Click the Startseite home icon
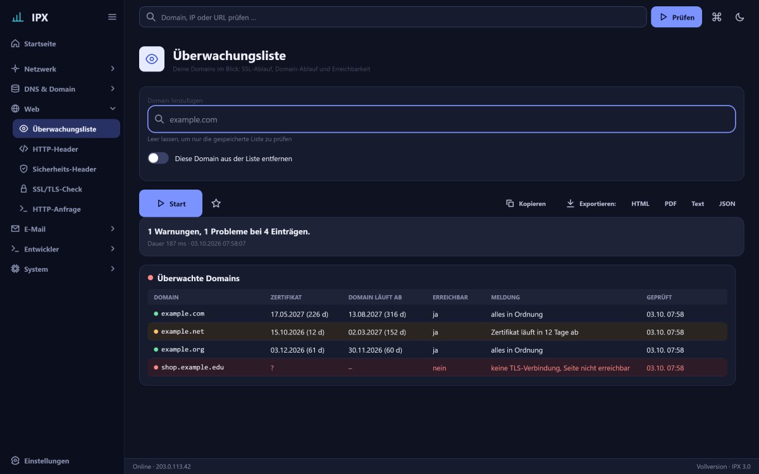The width and height of the screenshot is (759, 474). tap(15, 44)
